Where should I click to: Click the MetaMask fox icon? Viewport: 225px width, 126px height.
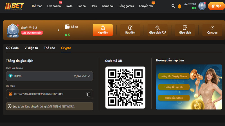click(x=11, y=94)
